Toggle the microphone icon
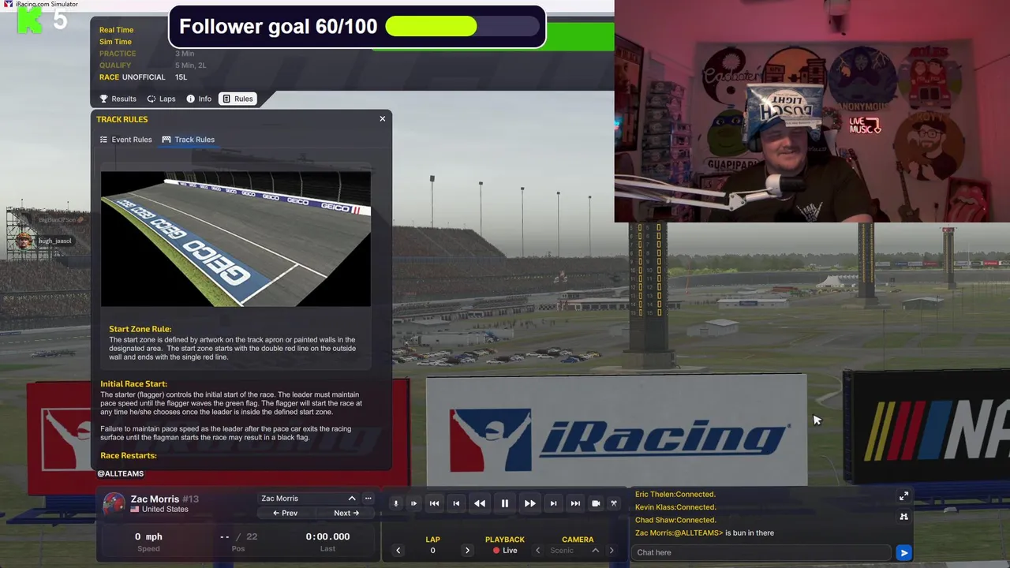1010x568 pixels. point(395,503)
